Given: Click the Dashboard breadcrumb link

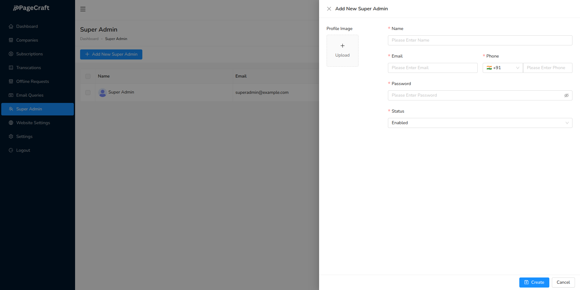Looking at the screenshot, I should click(x=89, y=39).
